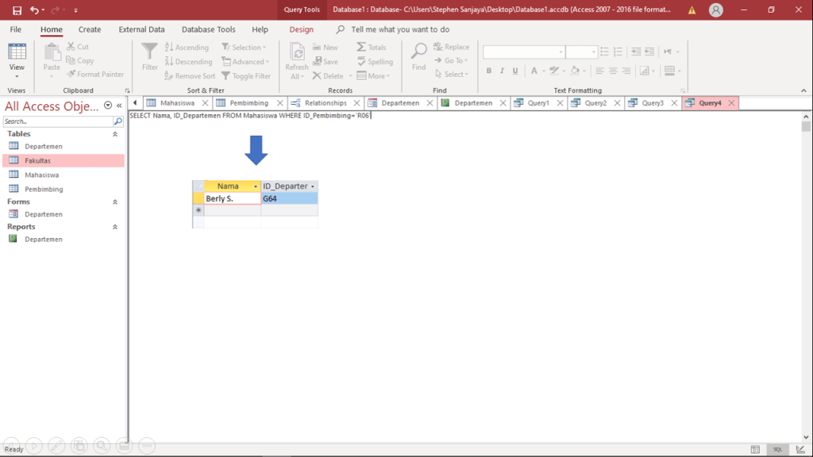Click the Spelling check icon
This screenshot has height=457, width=813.
[x=375, y=62]
